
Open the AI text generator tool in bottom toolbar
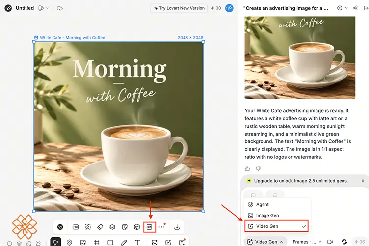(x=182, y=242)
